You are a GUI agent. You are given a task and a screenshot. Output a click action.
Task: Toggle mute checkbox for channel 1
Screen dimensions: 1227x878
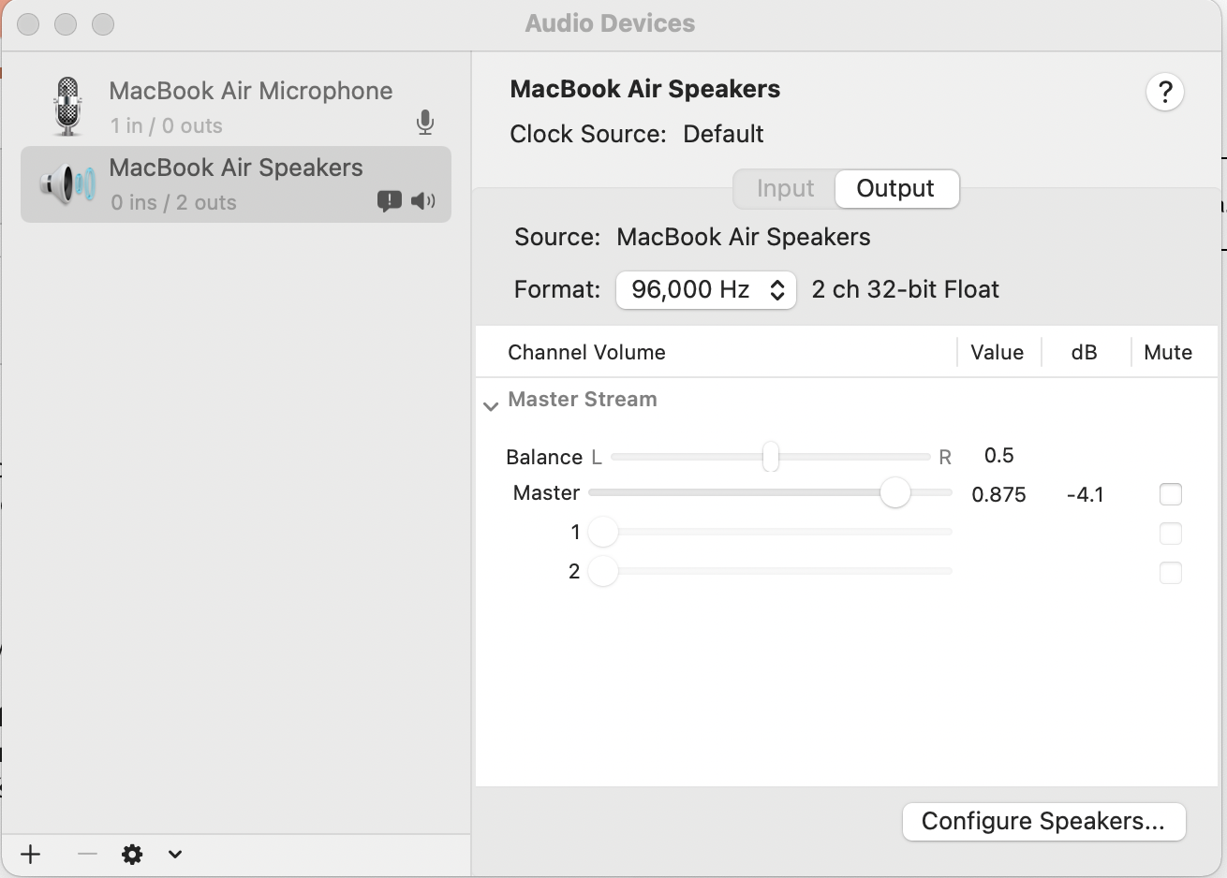pos(1170,534)
